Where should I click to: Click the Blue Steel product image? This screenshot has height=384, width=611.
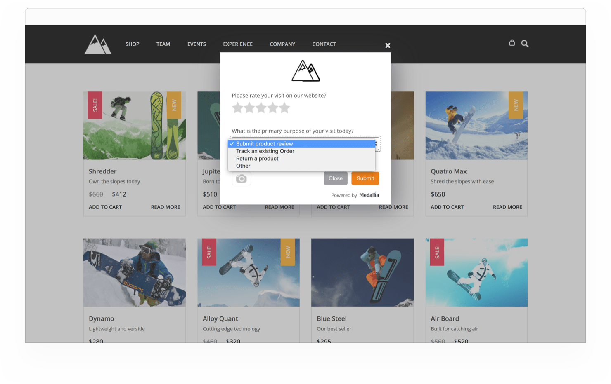pyautogui.click(x=362, y=272)
